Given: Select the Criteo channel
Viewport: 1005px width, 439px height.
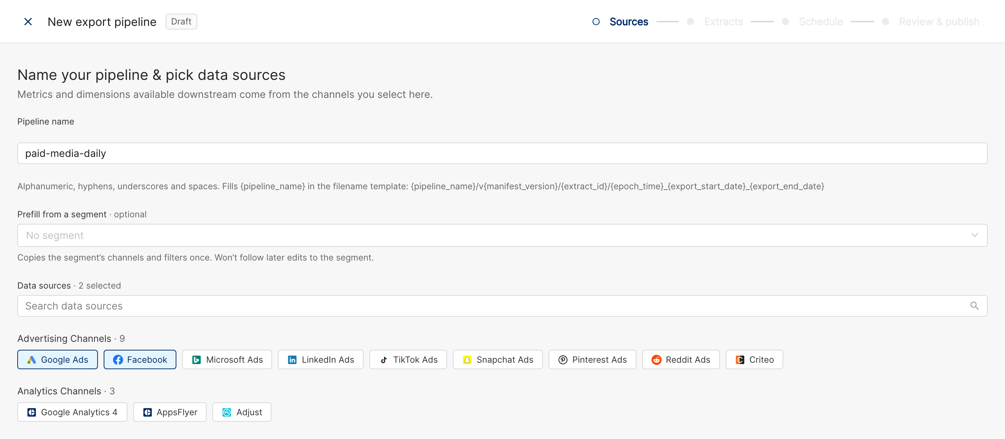Looking at the screenshot, I should click(x=754, y=359).
